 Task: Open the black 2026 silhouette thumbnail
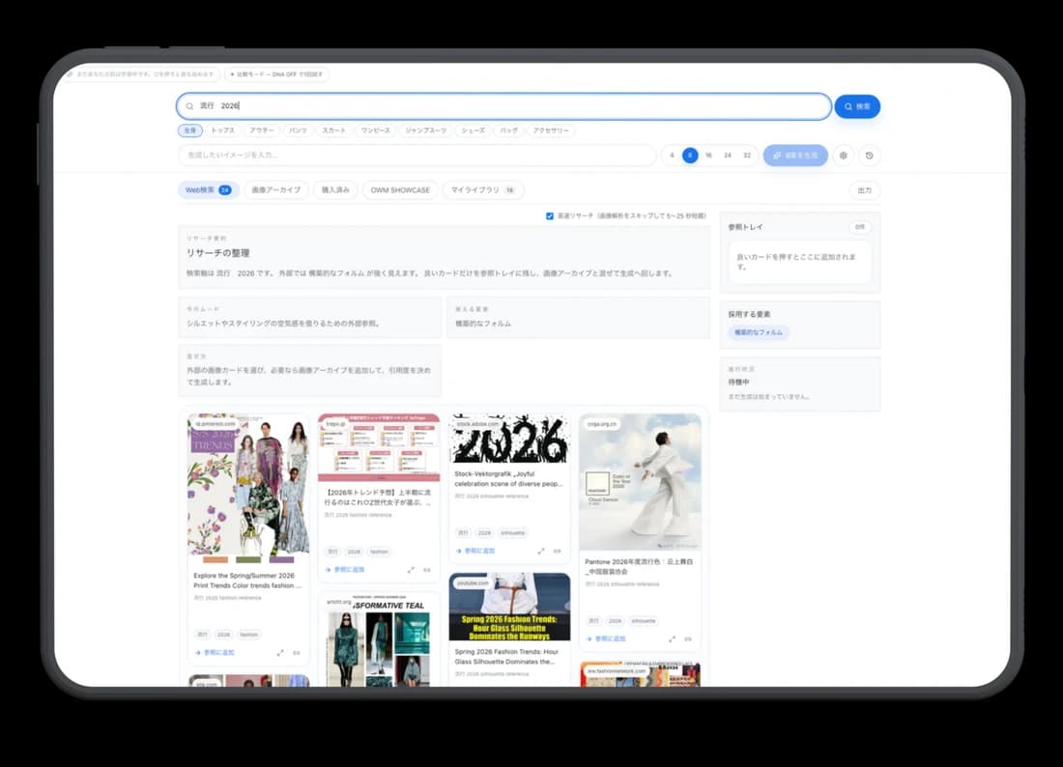point(509,440)
